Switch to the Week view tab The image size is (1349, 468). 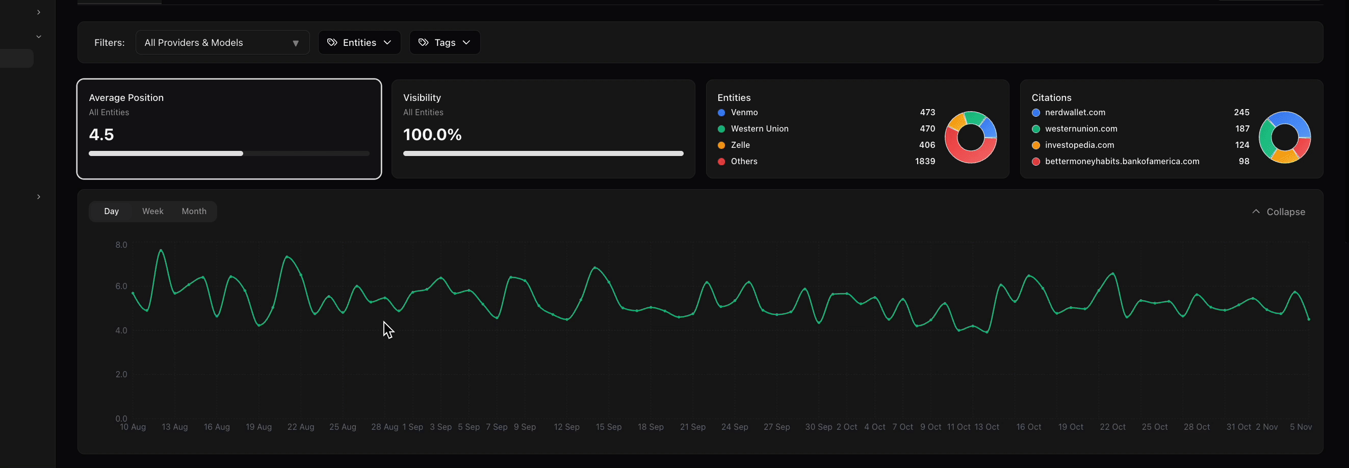pyautogui.click(x=152, y=211)
